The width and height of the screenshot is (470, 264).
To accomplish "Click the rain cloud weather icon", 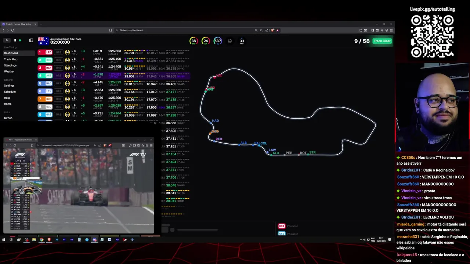I will coord(230,41).
